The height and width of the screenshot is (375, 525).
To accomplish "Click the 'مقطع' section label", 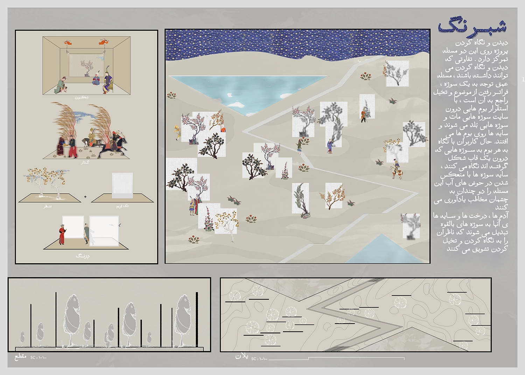I will (21, 356).
